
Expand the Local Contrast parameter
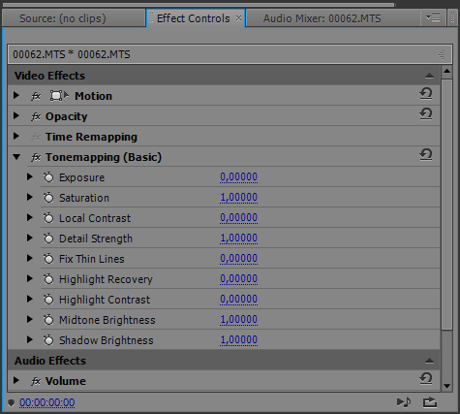(x=30, y=217)
